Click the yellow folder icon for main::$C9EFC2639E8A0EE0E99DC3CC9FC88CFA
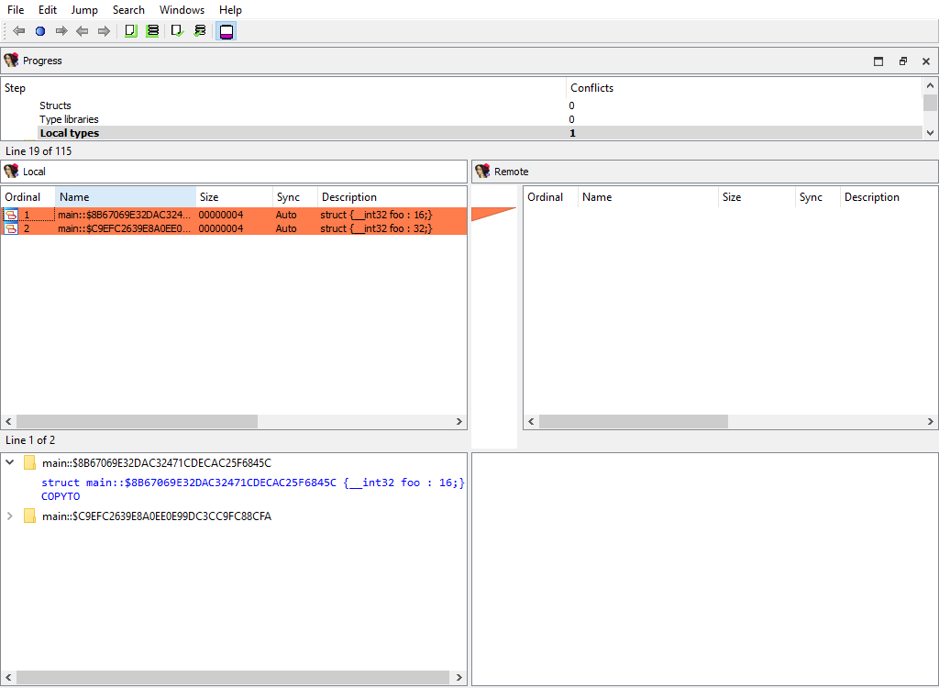 [29, 516]
